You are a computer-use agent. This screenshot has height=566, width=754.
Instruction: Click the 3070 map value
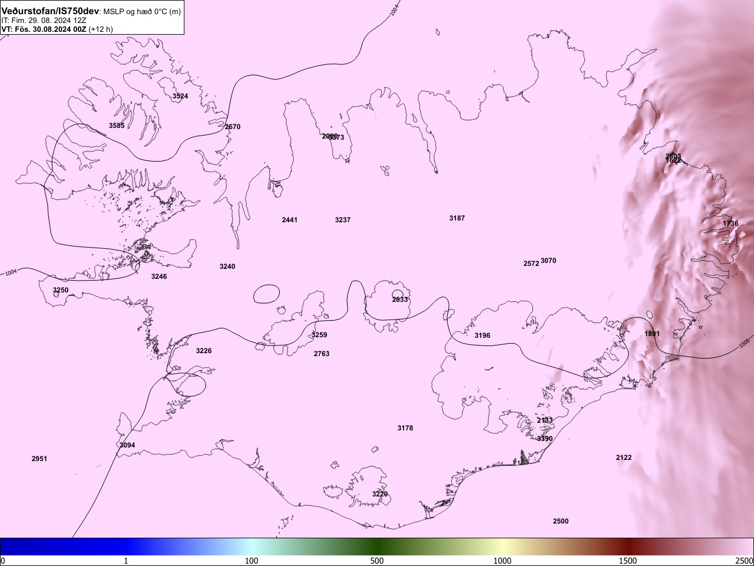coord(548,261)
